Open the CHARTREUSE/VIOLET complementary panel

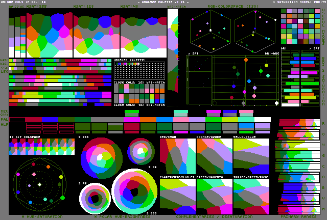pos(178,197)
